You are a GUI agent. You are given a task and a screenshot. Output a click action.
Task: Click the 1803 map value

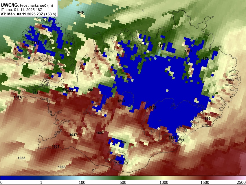[121, 101]
